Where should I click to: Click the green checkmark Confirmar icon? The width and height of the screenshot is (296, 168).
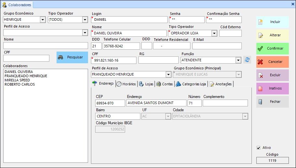260,49
